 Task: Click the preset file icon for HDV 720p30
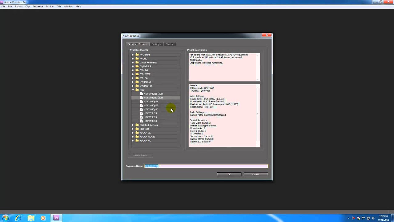pos(141,121)
